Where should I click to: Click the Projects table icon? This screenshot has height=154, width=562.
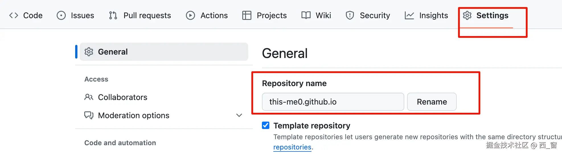[247, 15]
